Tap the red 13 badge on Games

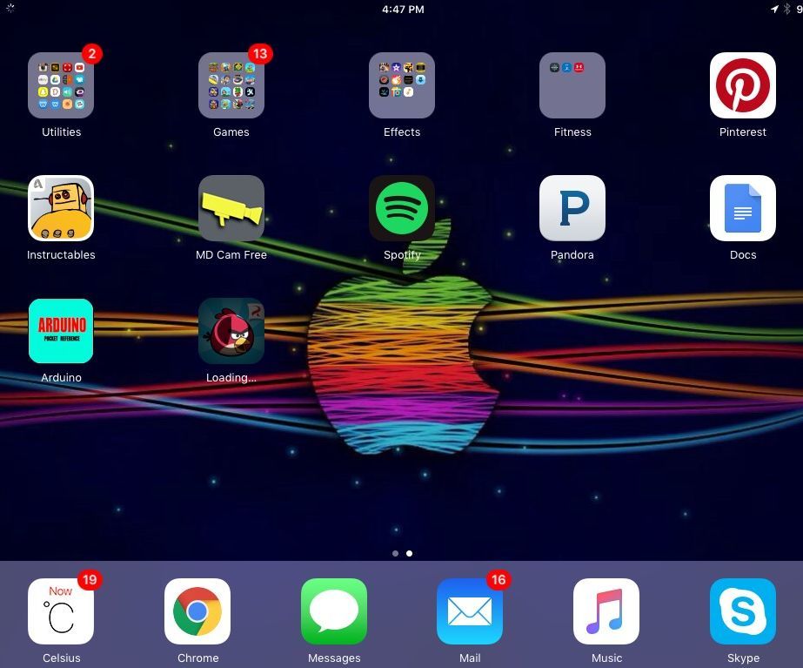(260, 54)
